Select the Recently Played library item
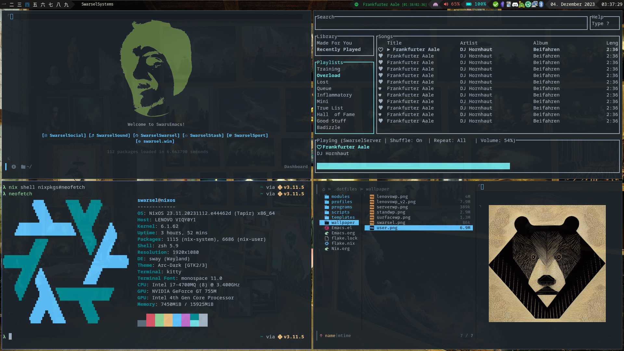Screen dimensions: 624x351 [339, 49]
